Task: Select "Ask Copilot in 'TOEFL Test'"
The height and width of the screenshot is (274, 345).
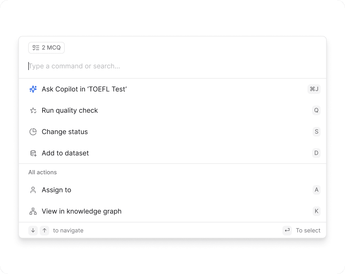Action: click(x=84, y=89)
